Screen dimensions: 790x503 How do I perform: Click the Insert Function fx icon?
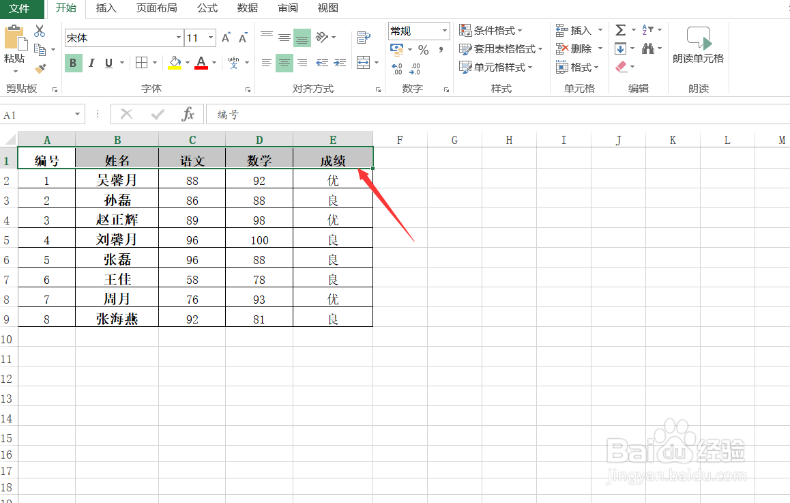(x=190, y=114)
